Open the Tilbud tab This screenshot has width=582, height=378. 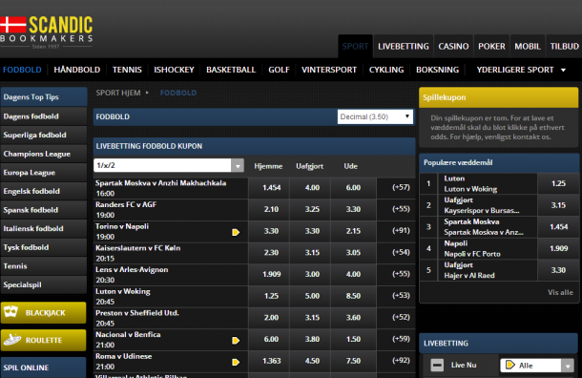pos(564,47)
